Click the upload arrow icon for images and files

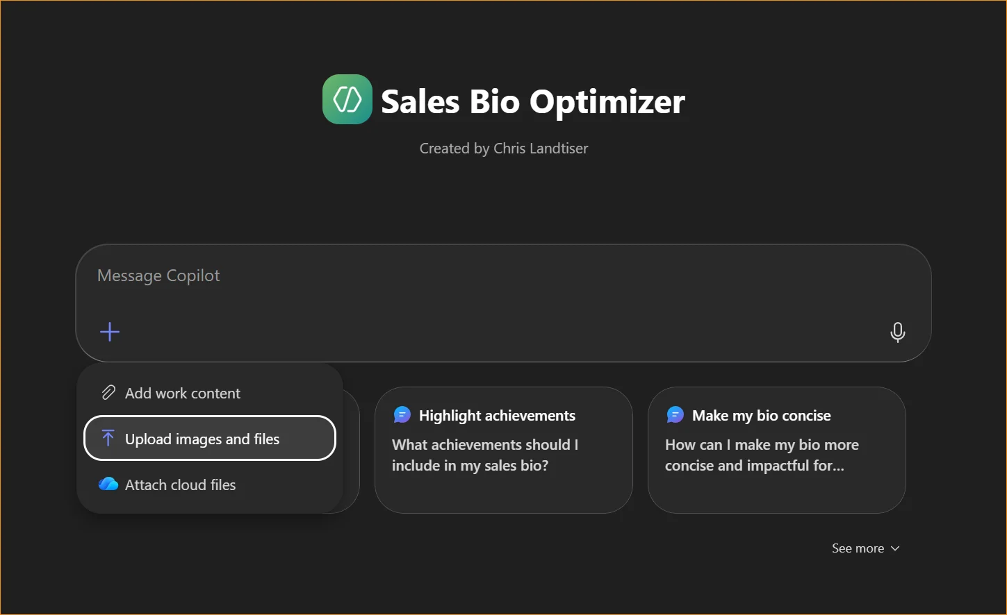108,438
